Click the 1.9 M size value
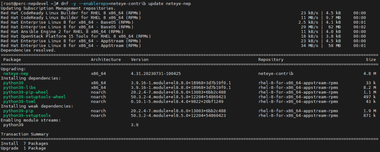The height and width of the screenshot is (152, 380). coord(370,111)
